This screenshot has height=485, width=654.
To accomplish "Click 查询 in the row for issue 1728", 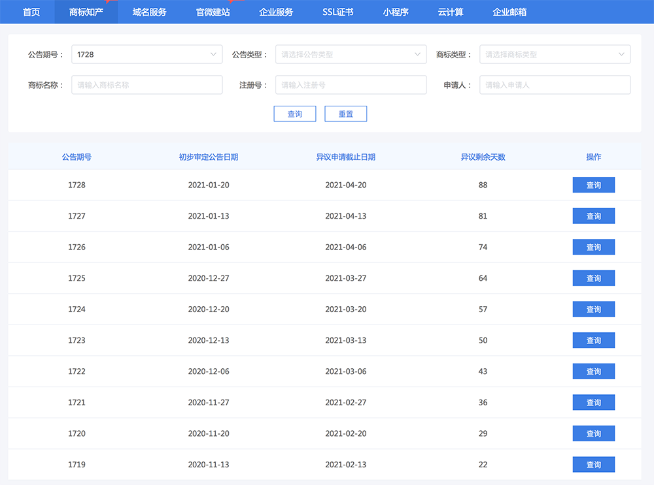I will click(x=593, y=185).
